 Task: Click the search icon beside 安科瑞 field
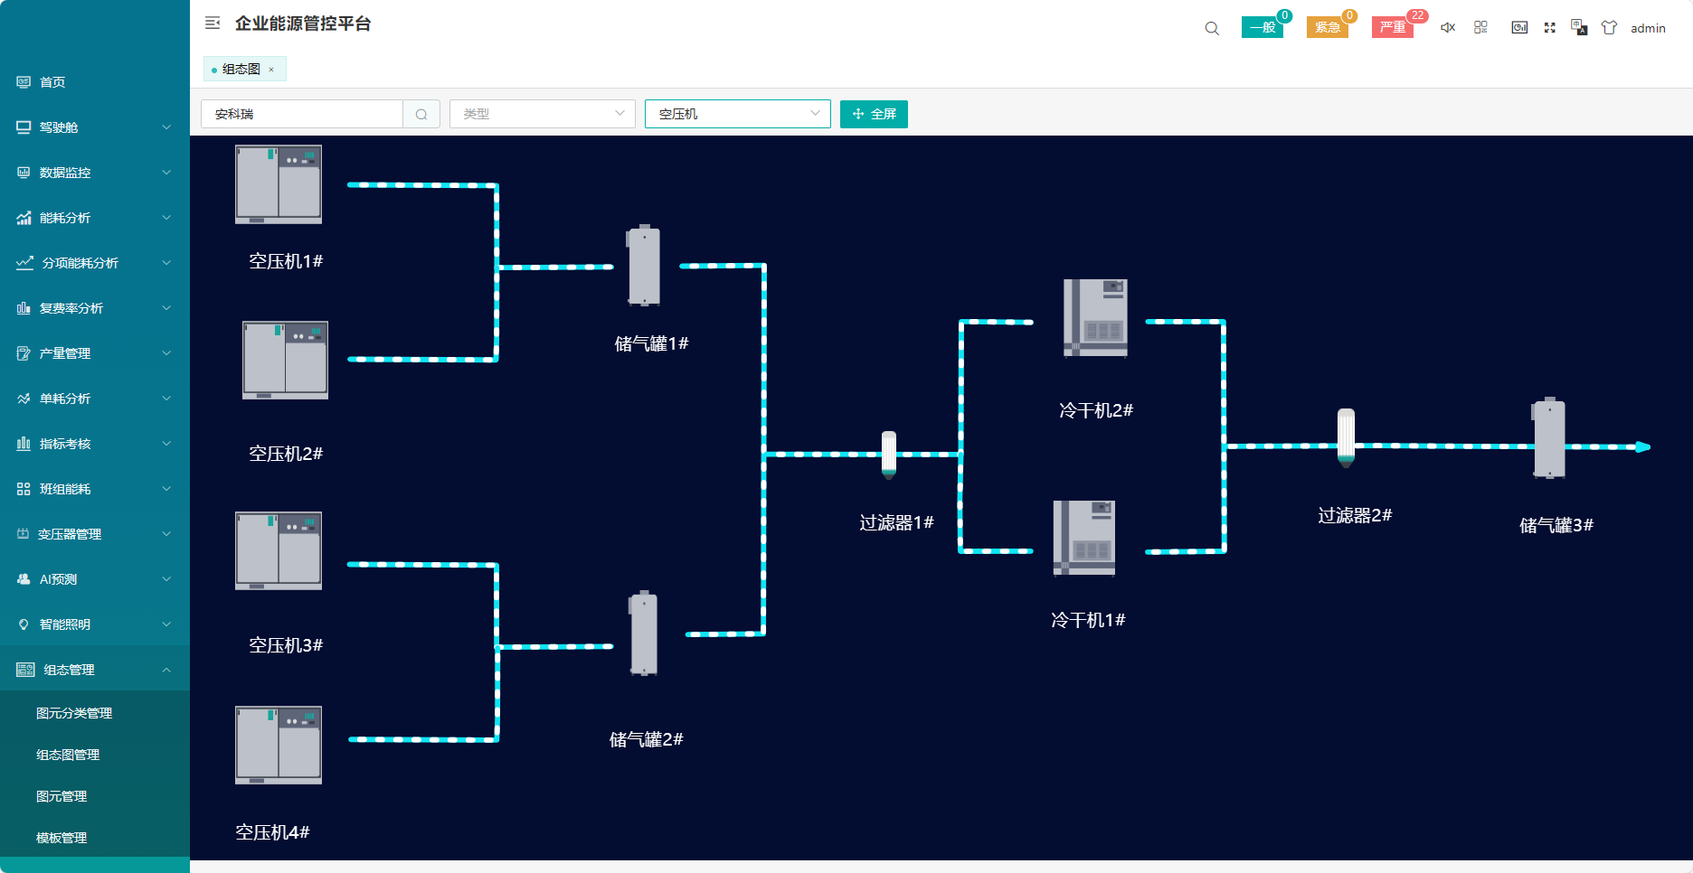(421, 114)
